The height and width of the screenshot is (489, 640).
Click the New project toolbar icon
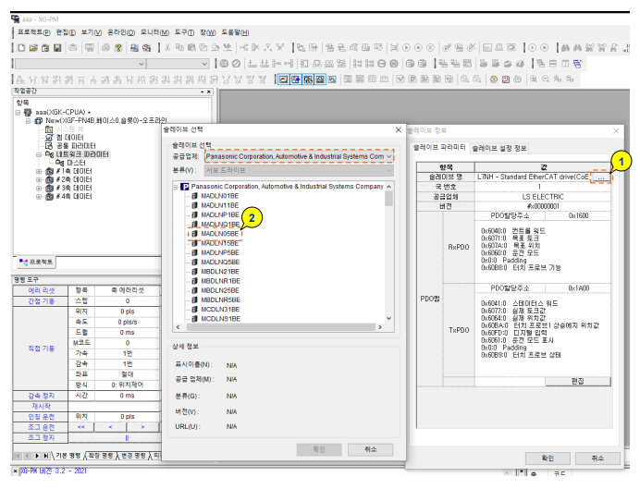pyautogui.click(x=20, y=47)
